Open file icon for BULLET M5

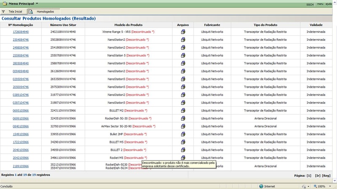[183, 142]
